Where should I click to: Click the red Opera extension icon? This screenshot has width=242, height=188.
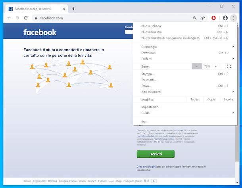pos(214,18)
